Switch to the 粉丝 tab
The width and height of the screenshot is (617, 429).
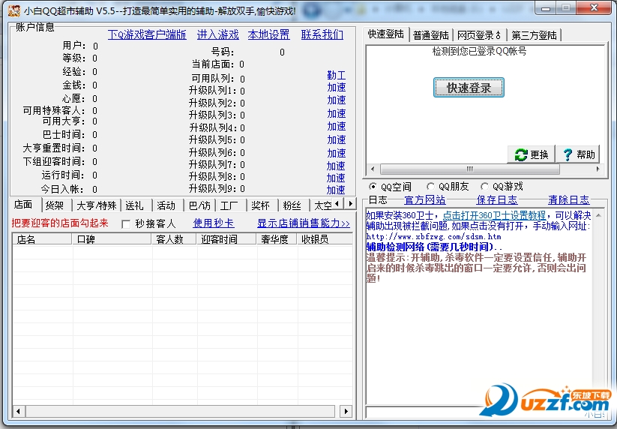tap(292, 205)
